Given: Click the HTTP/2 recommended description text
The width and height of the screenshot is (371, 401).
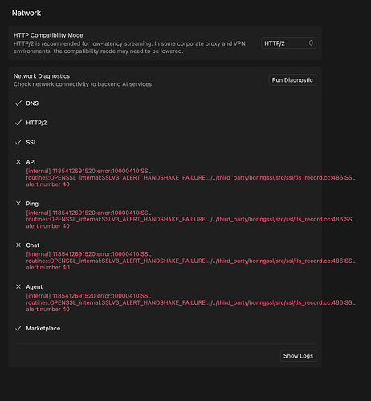Looking at the screenshot, I should [129, 47].
